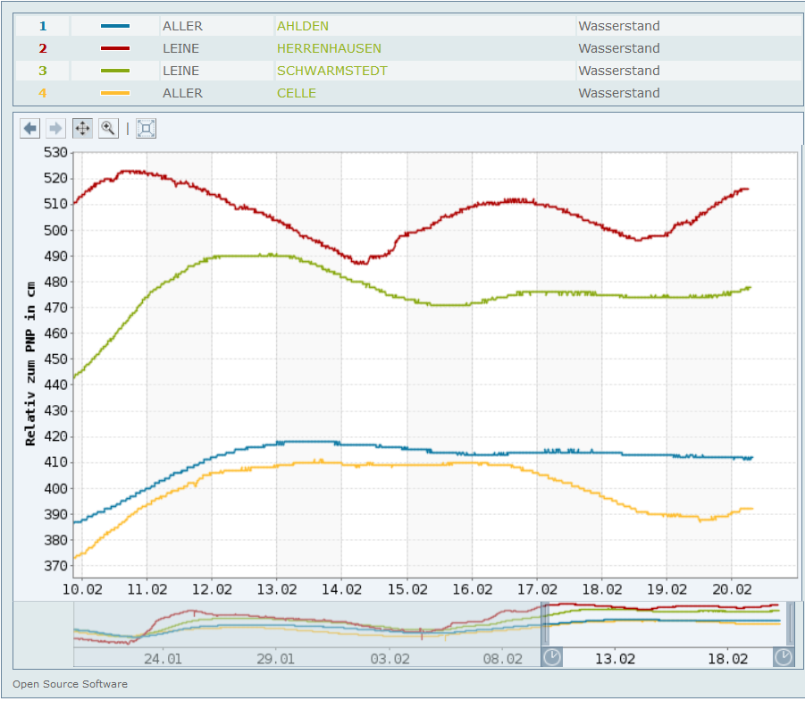The width and height of the screenshot is (805, 701).
Task: Open the CELLE station link
Action: [x=296, y=93]
